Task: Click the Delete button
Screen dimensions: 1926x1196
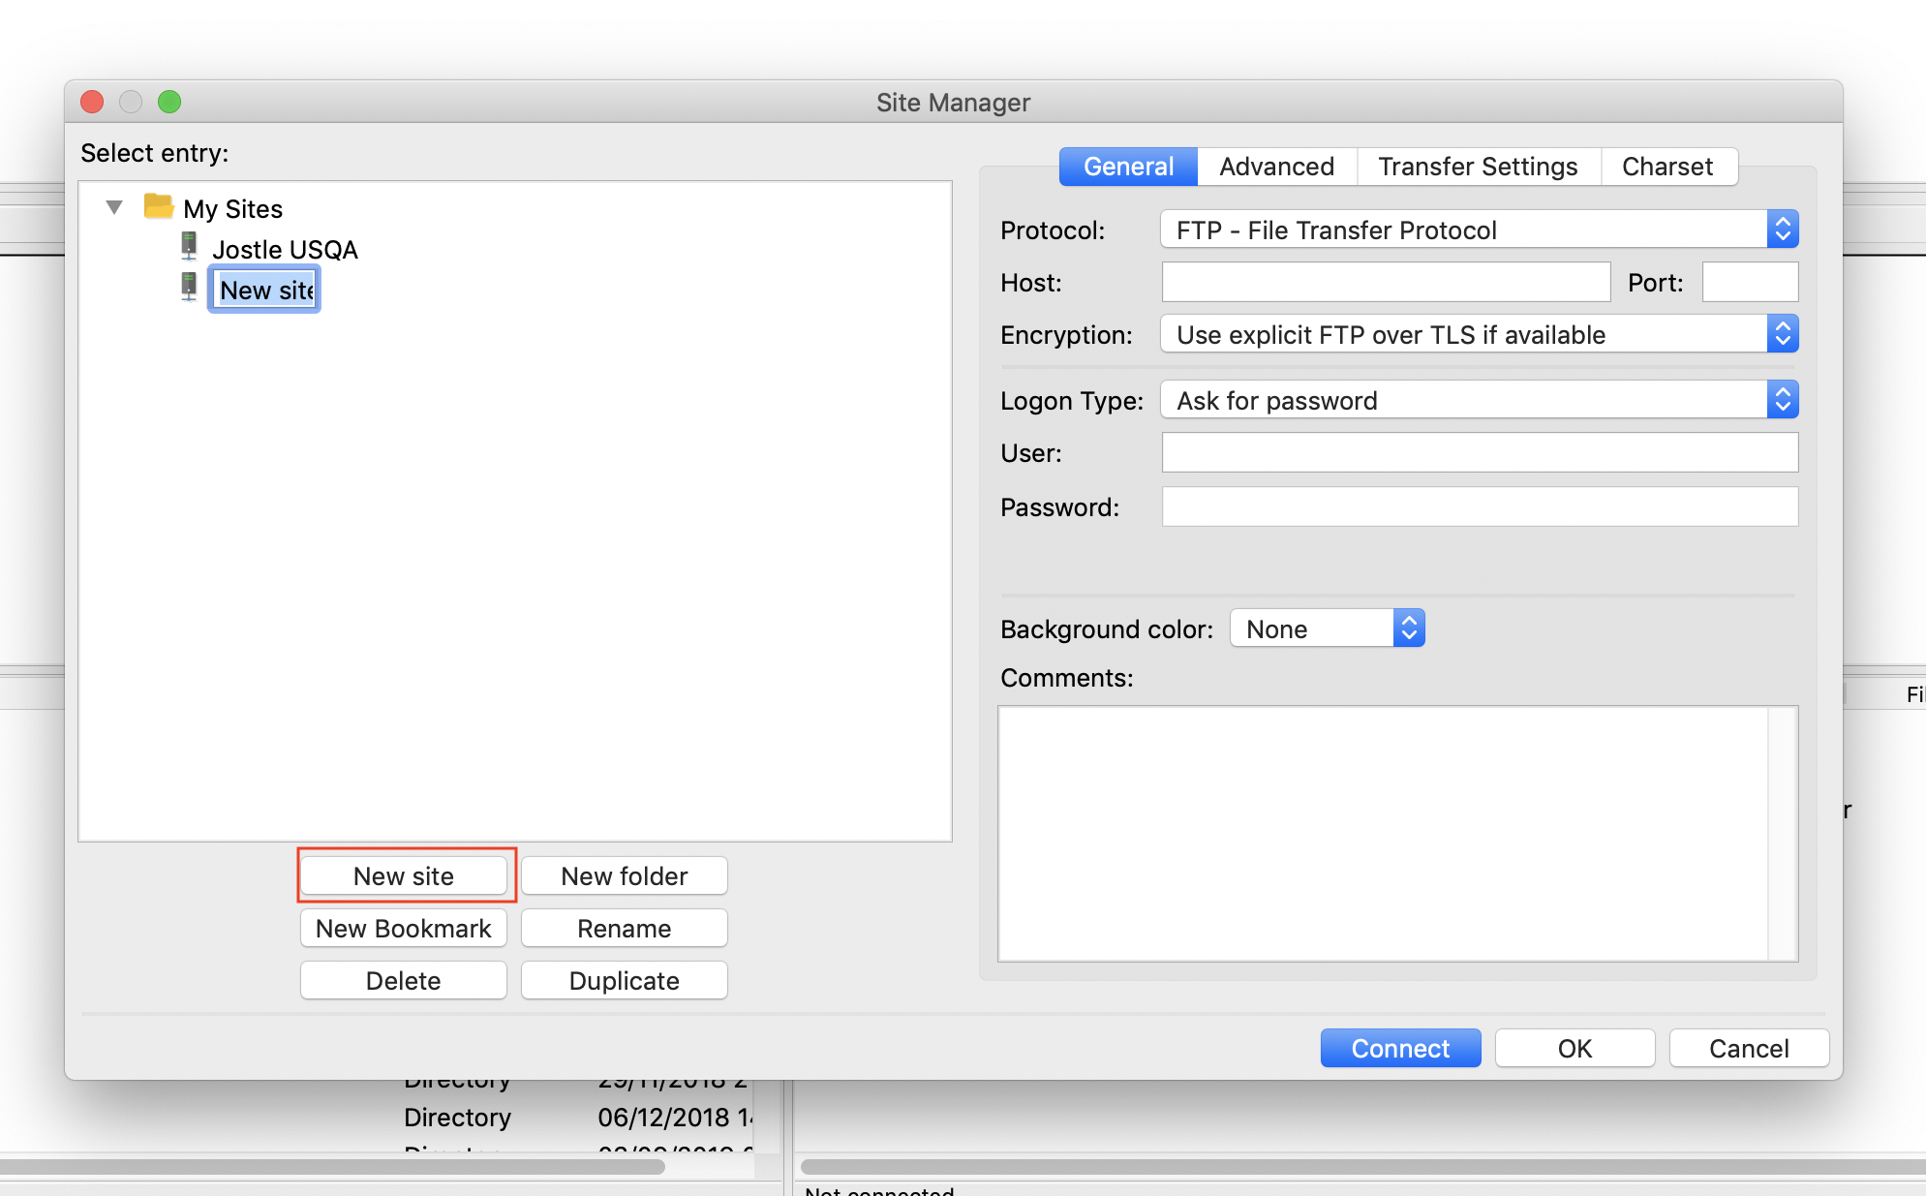Action: click(x=404, y=980)
